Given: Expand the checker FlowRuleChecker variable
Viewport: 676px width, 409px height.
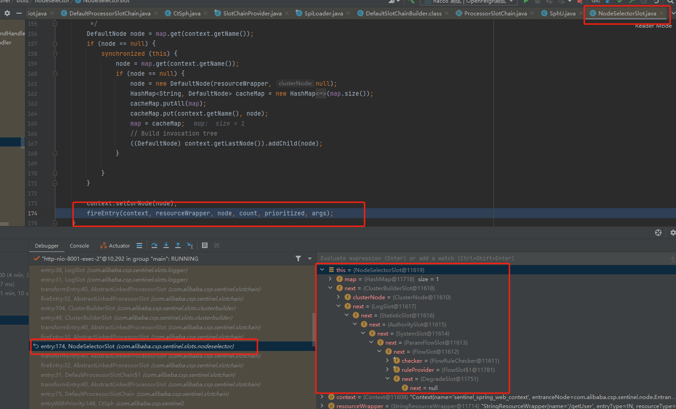Looking at the screenshot, I should [x=388, y=360].
